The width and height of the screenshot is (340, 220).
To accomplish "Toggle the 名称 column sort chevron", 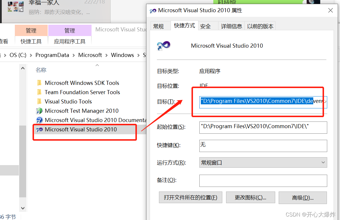I will [97, 65].
